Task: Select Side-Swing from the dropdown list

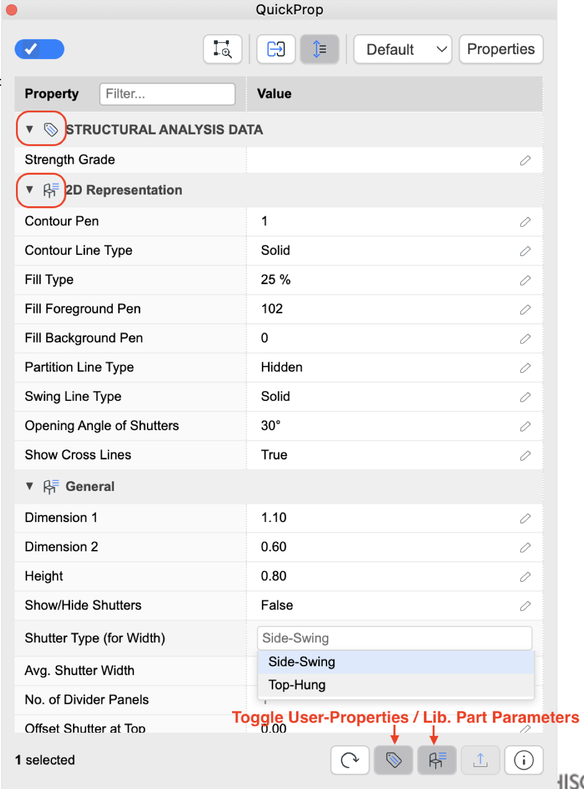Action: tap(396, 662)
